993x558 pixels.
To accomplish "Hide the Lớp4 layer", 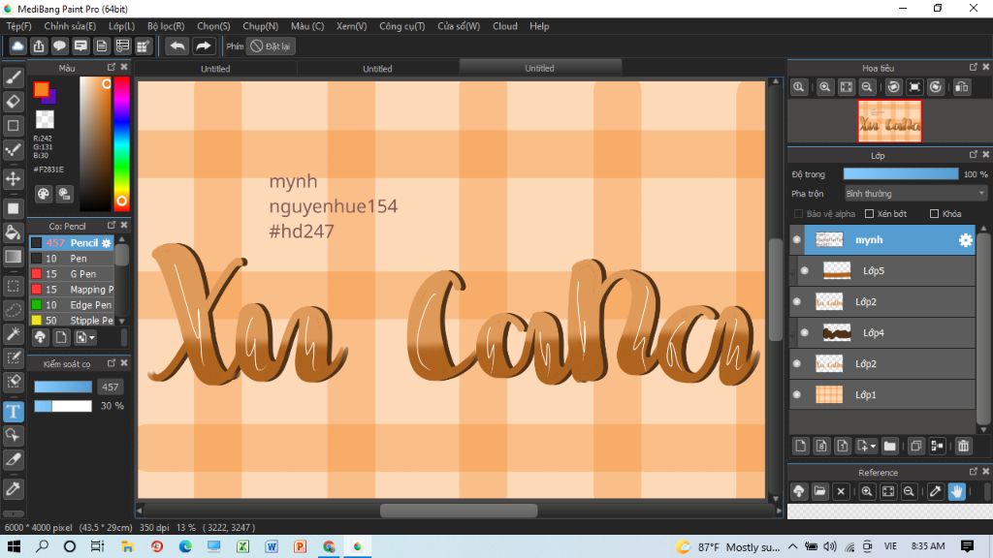I will pyautogui.click(x=804, y=333).
